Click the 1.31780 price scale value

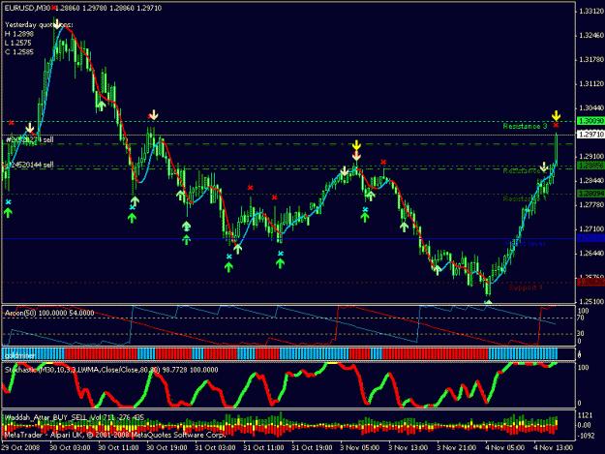pyautogui.click(x=591, y=59)
